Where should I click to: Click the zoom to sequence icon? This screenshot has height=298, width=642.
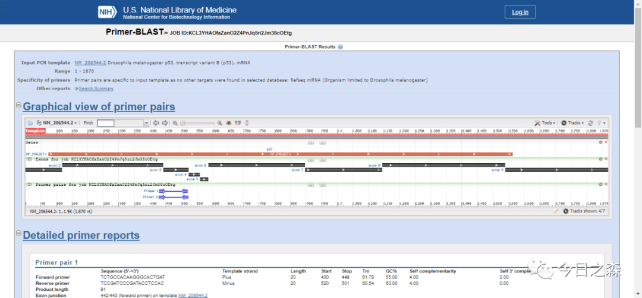click(229, 123)
